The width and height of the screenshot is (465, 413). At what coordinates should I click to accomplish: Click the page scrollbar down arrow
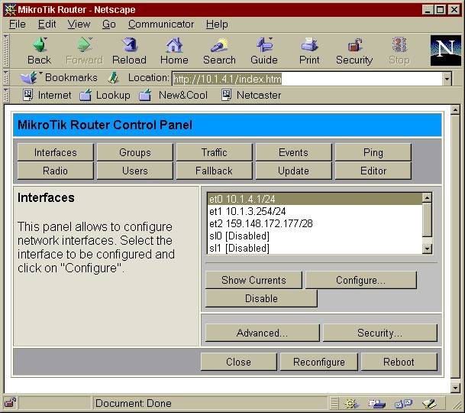(456, 388)
